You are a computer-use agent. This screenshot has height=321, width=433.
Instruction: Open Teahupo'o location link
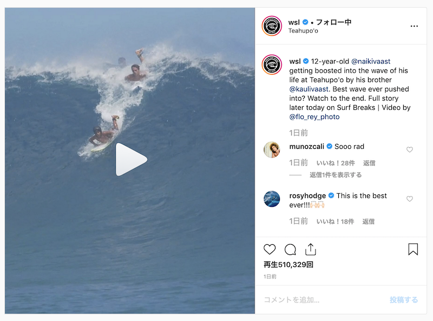[303, 31]
